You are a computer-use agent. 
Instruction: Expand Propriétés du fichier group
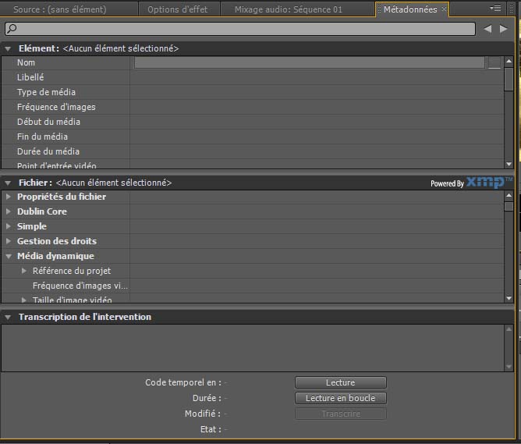pyautogui.click(x=9, y=197)
